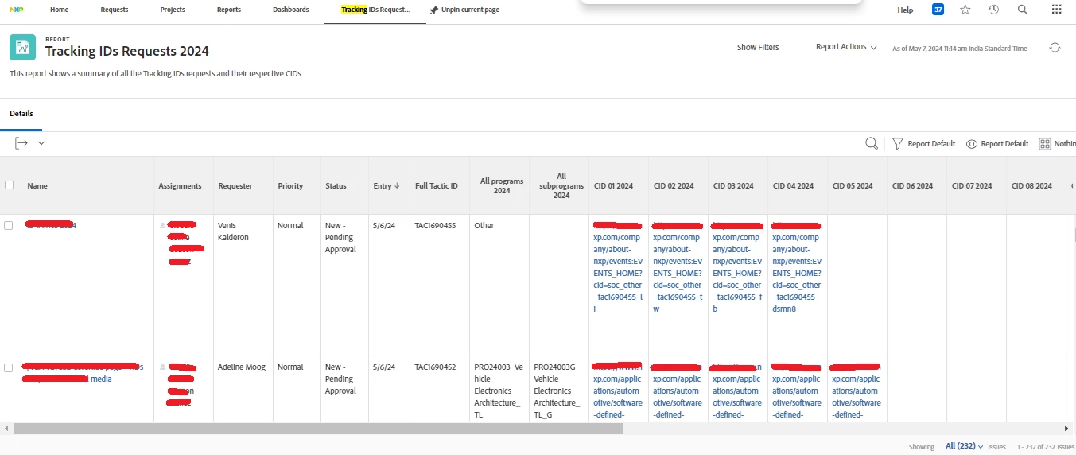The height and width of the screenshot is (455, 1076).
Task: Open the recent items clock icon
Action: [x=994, y=10]
